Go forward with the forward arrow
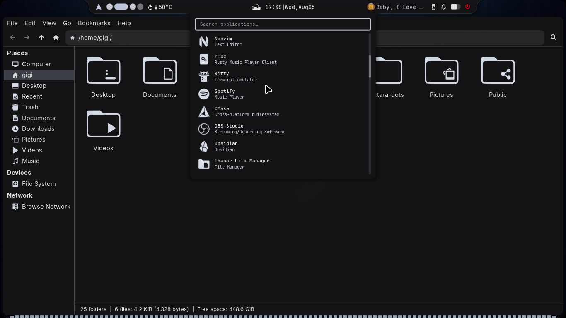This screenshot has height=318, width=566. (27, 38)
